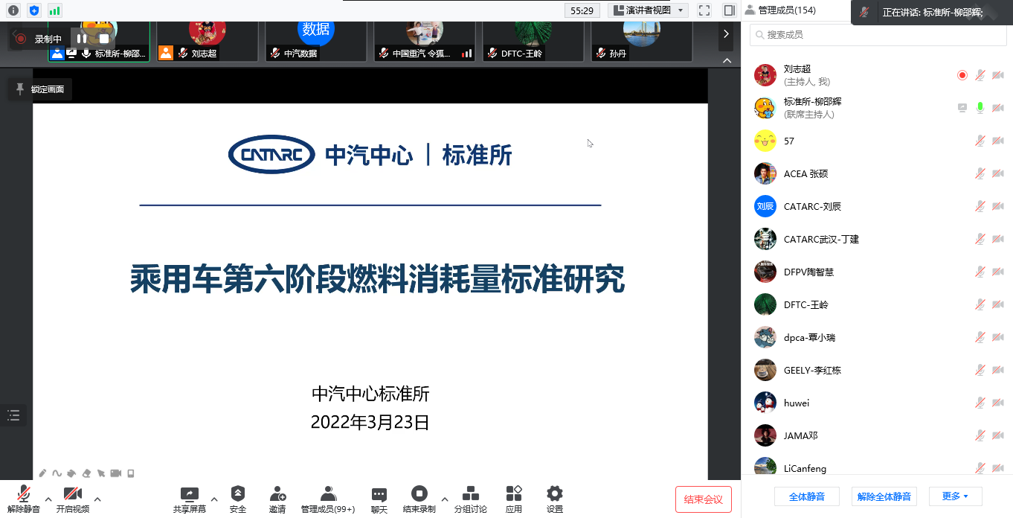The width and height of the screenshot is (1013, 518).
Task: Stop recording via 结束录制
Action: coord(420,499)
